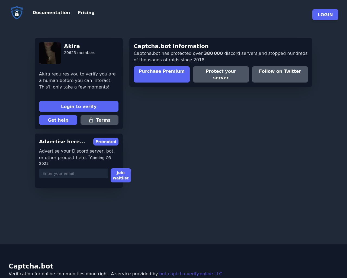
Task: Open the Documentation menu link
Action: (x=51, y=12)
